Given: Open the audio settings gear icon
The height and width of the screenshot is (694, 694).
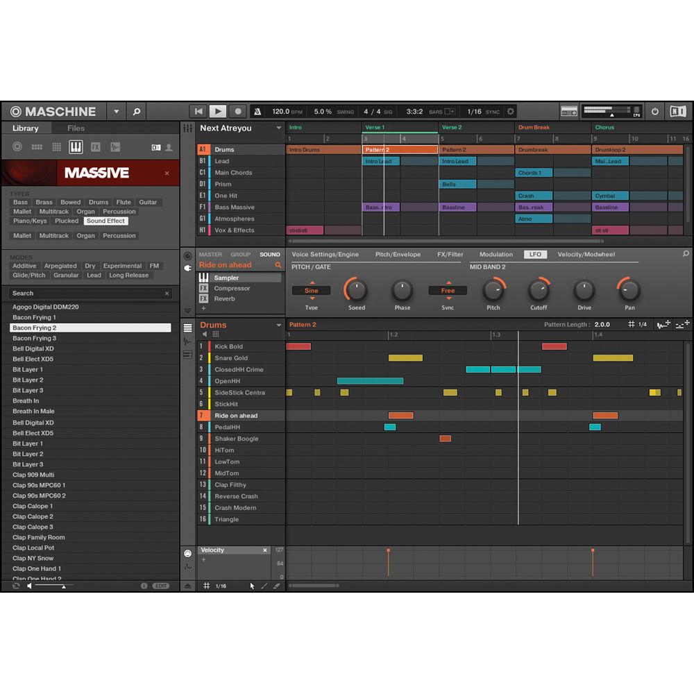Looking at the screenshot, I should pos(510,110).
